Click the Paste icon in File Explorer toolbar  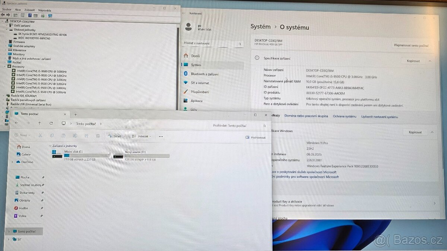tap(63, 136)
